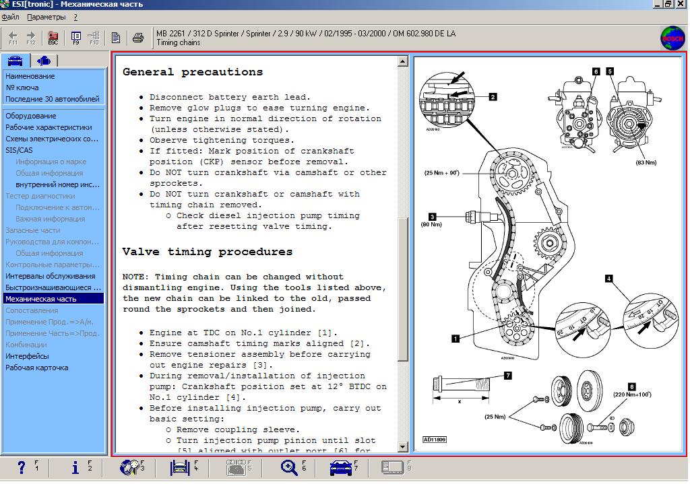Select Рабочие характеристики in sidebar

point(49,127)
